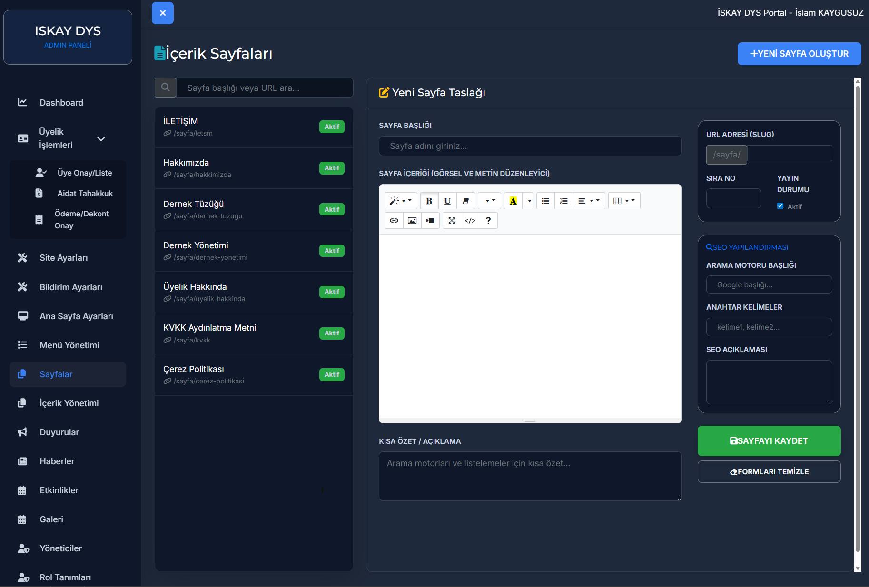This screenshot has width=869, height=587.
Task: Expand the paragraph alignment dropdown
Action: point(588,201)
